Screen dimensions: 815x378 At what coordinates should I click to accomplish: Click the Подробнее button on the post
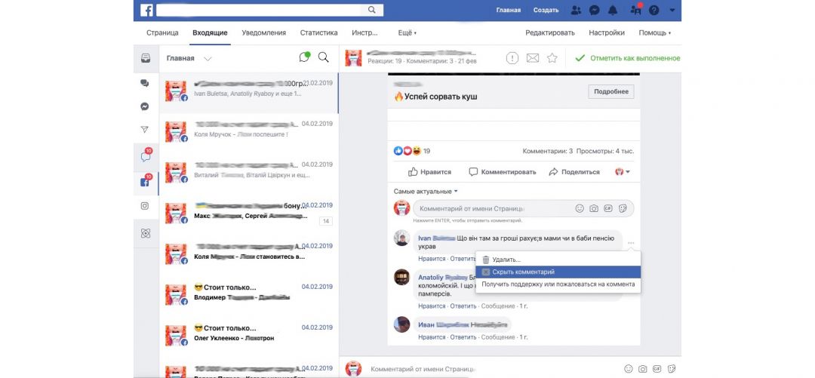[x=611, y=91]
